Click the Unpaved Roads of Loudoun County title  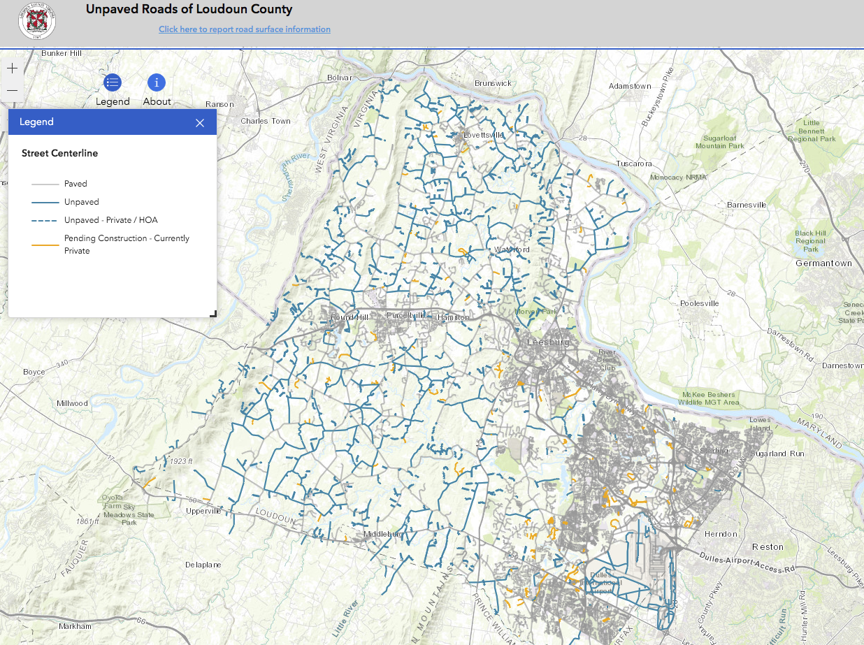[x=190, y=9]
